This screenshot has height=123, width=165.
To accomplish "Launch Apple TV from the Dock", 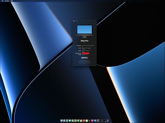I will [90, 121].
